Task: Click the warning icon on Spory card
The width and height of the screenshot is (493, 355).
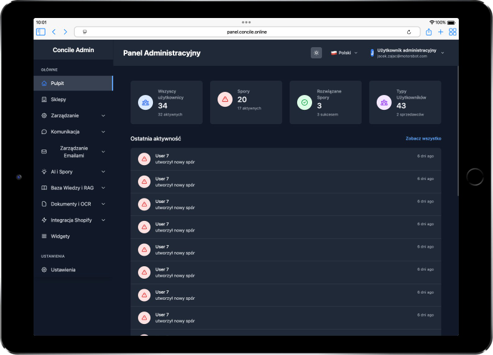Action: click(x=225, y=99)
